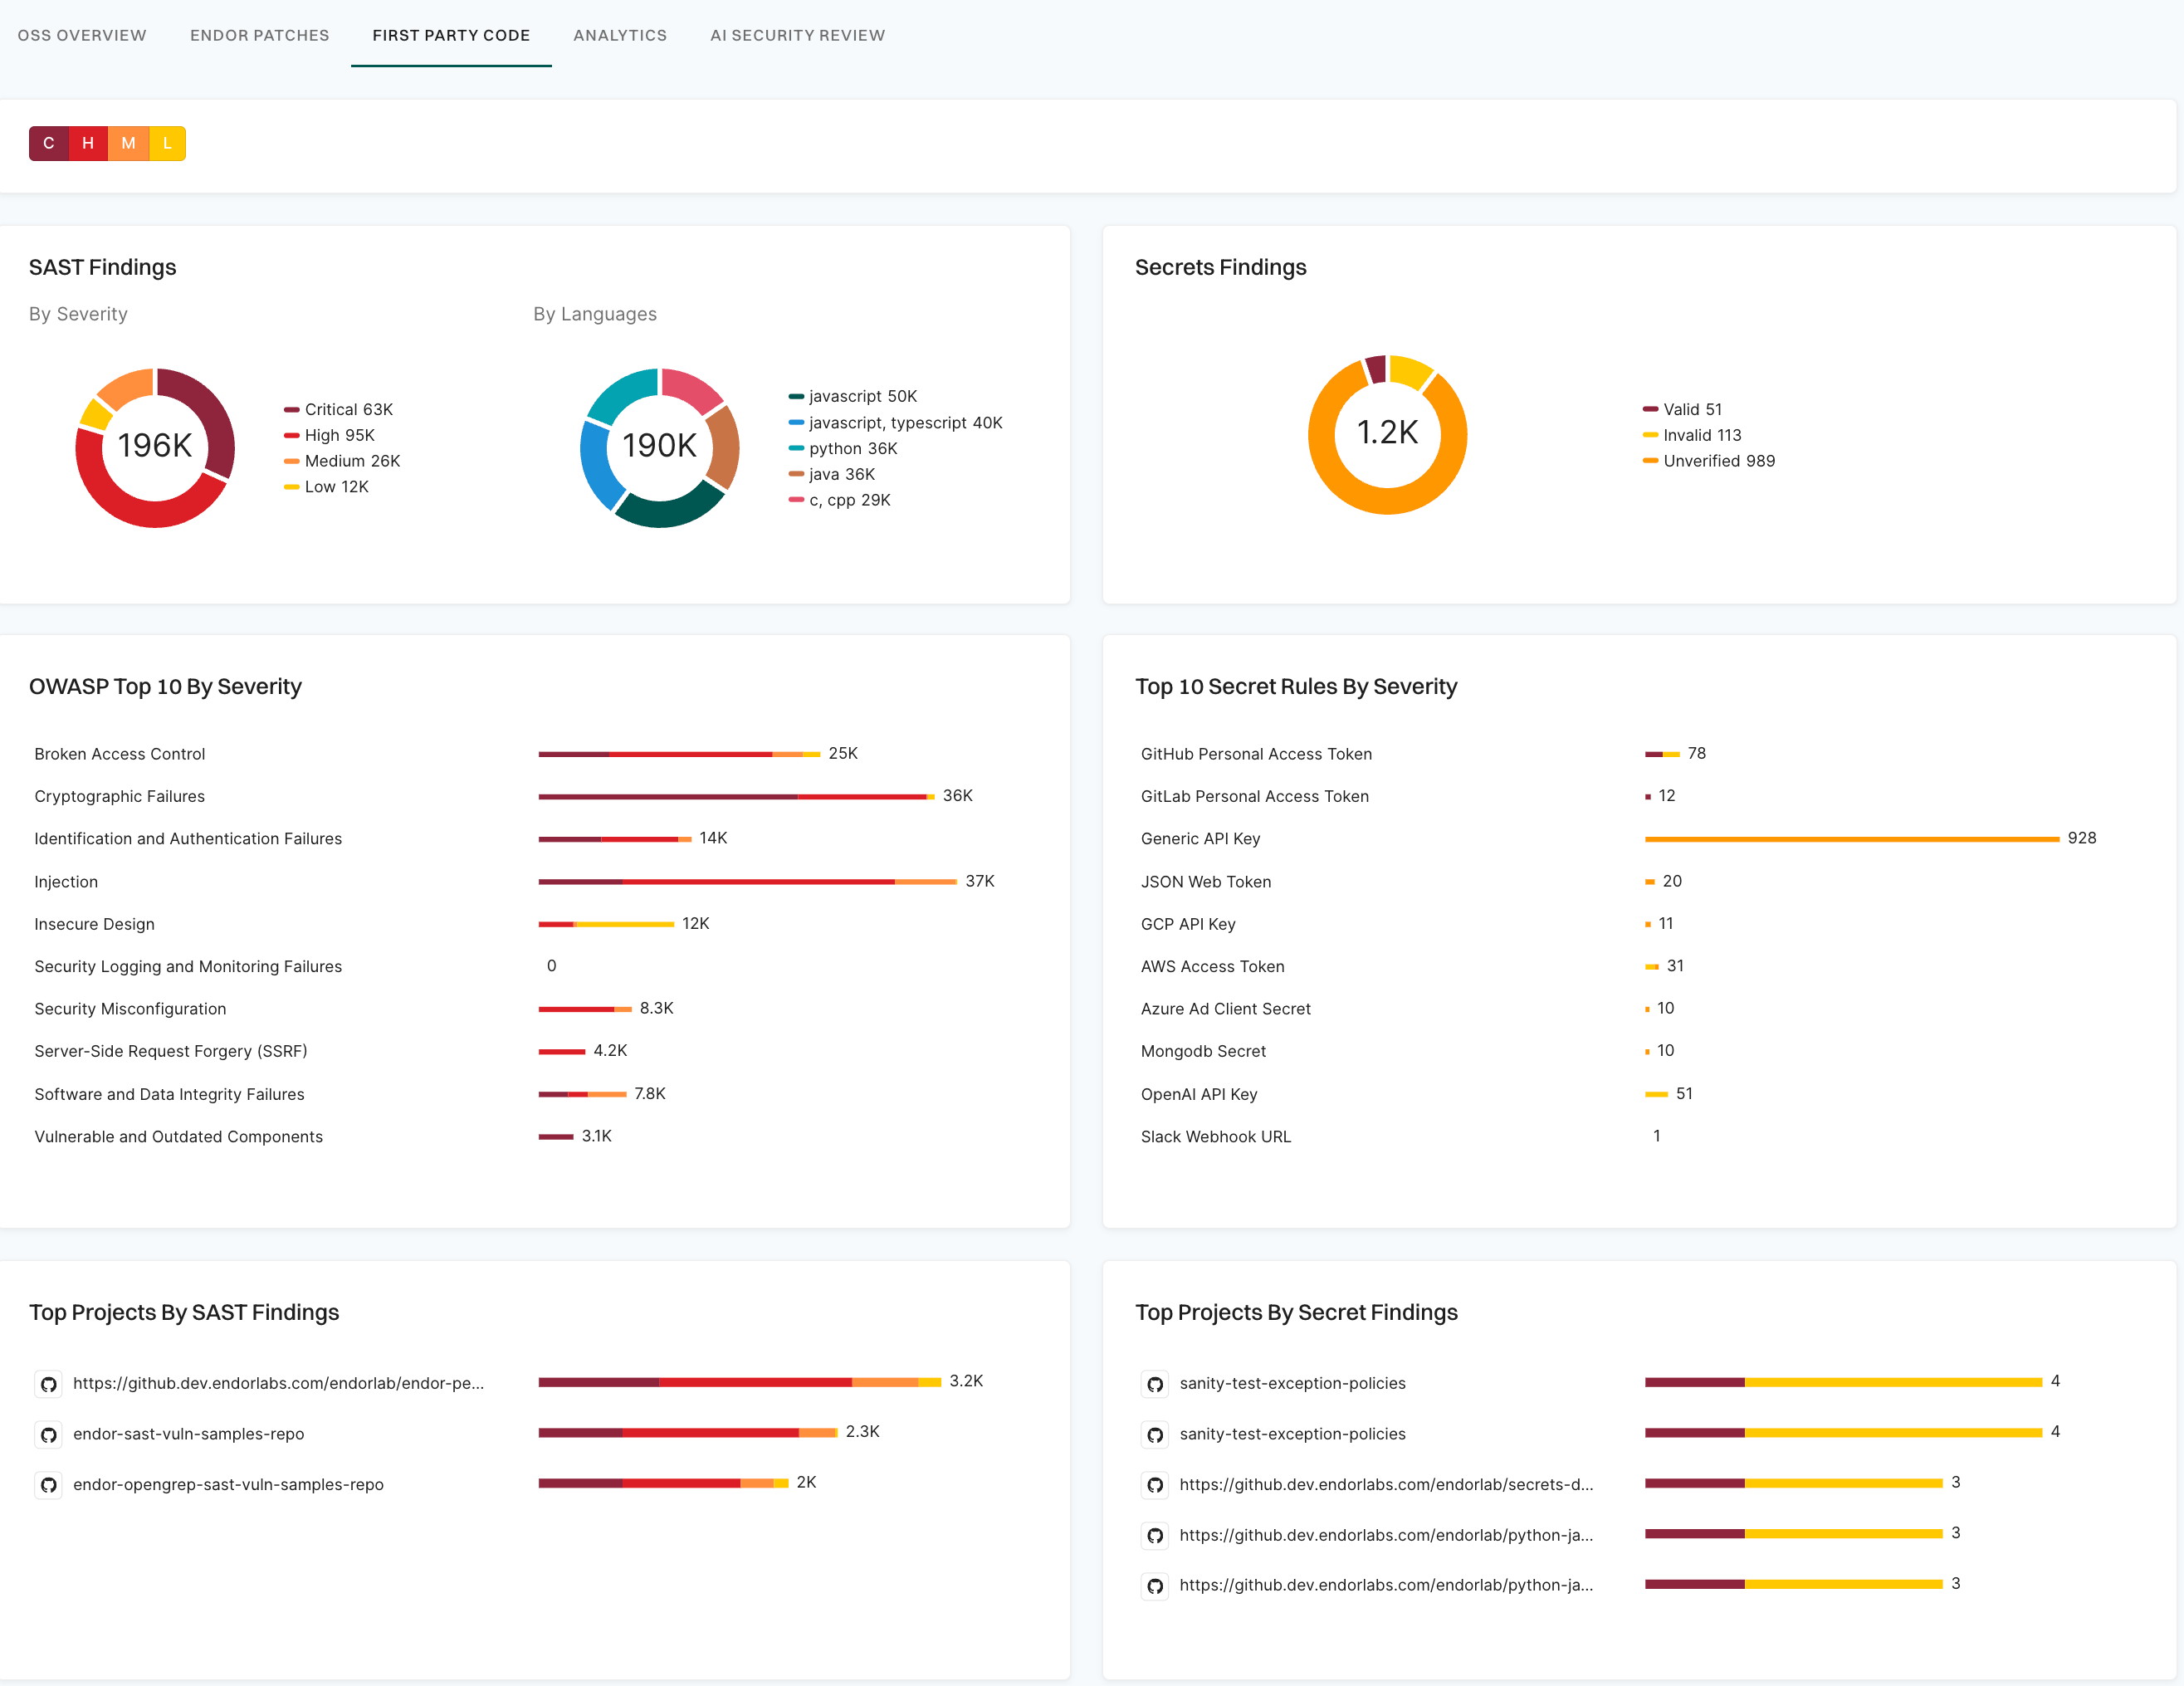The image size is (2184, 1686).
Task: Click the GitHub icon beside the last python-ja project link
Action: pyautogui.click(x=1155, y=1586)
